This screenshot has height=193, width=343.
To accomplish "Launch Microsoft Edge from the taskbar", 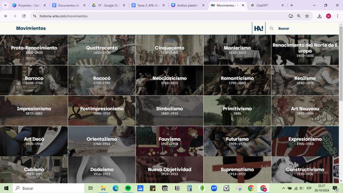I will (x=115, y=188).
